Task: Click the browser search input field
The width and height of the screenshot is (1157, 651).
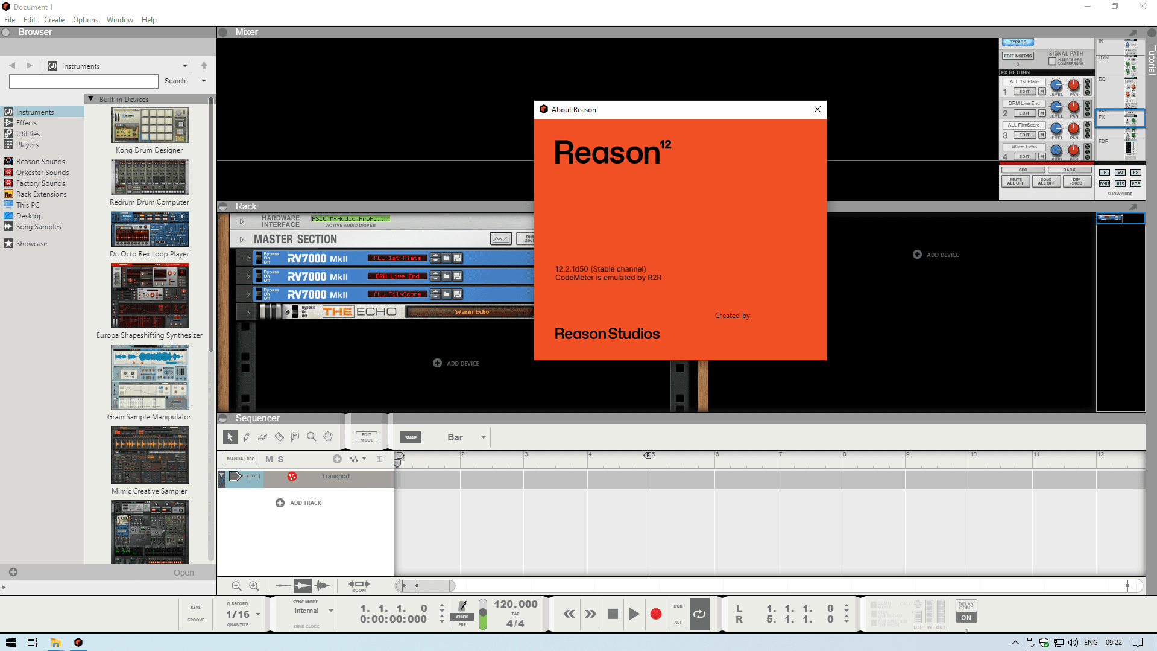Action: tap(84, 81)
